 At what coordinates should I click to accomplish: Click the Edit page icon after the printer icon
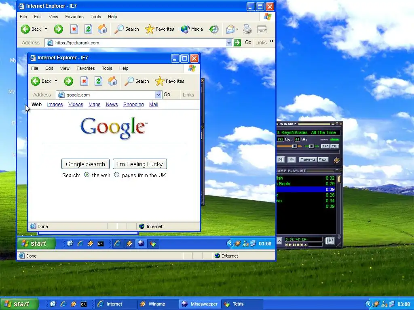262,29
